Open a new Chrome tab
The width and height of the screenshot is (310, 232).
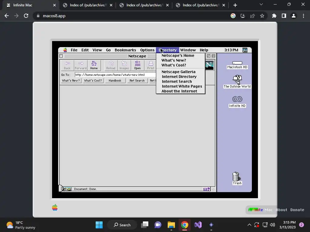click(x=235, y=5)
